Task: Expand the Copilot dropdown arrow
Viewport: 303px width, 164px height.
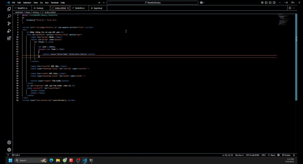Action: [204, 3]
